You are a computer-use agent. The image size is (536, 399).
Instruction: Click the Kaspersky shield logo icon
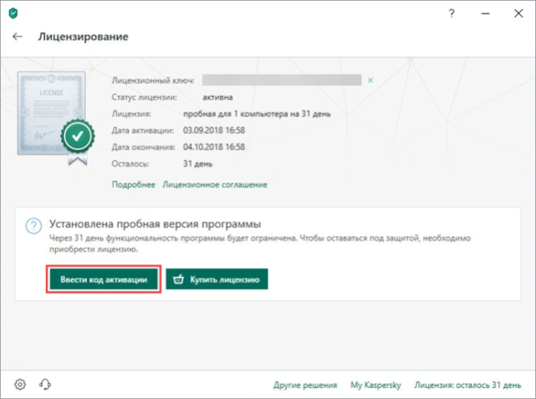tap(13, 13)
